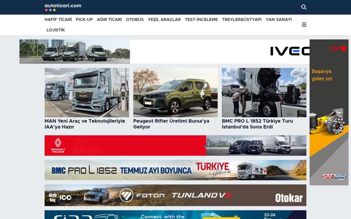
Task: Click the BMC PRO L 1852 Temmuz banner
Action: pos(175,170)
